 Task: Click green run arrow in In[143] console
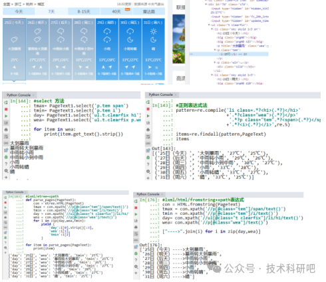pyautogui.click(x=148, y=116)
